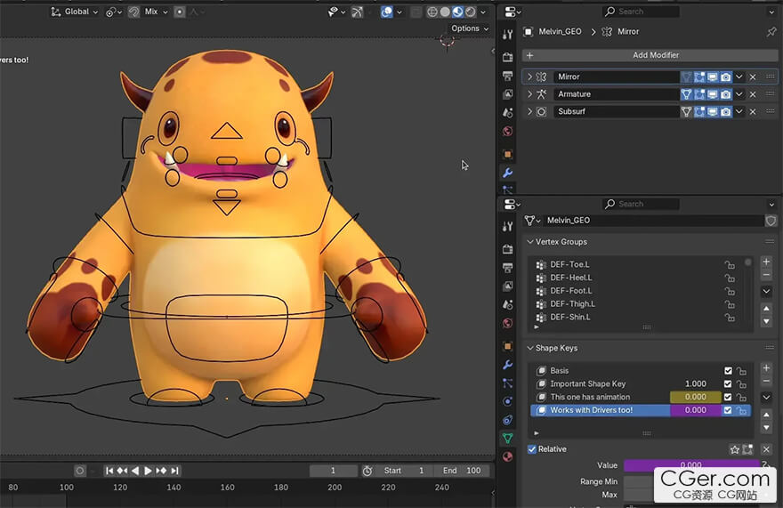
Task: Click Add Modifier button
Action: [650, 55]
